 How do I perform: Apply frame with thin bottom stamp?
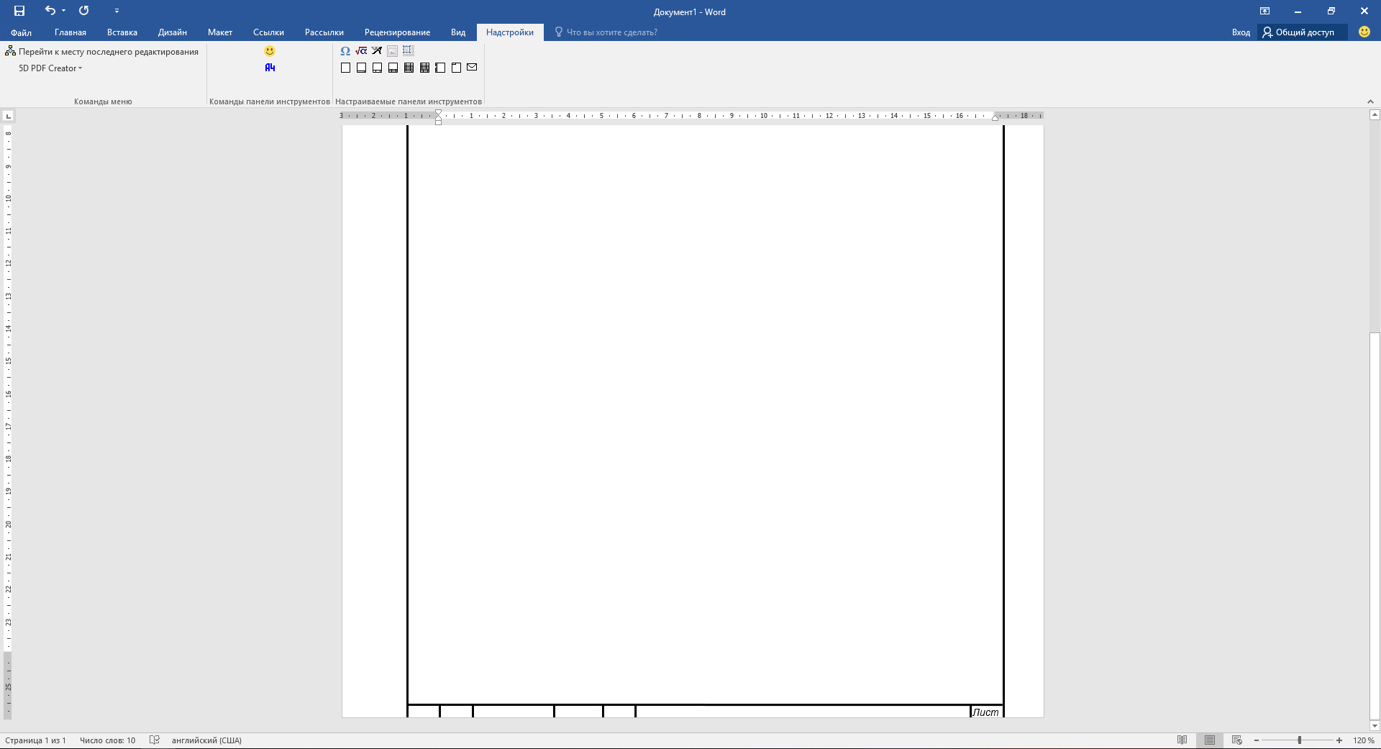(x=361, y=68)
